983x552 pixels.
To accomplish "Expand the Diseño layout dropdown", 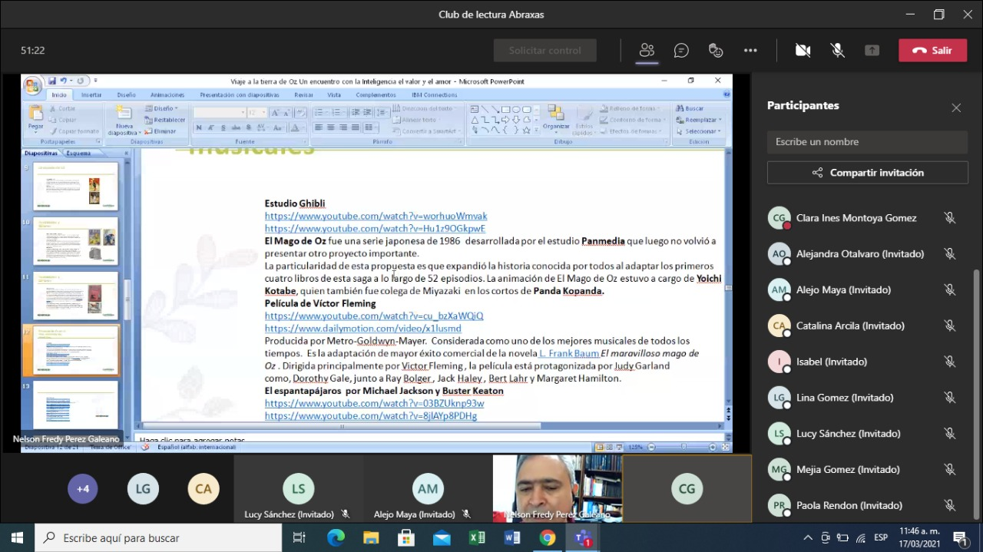I will (163, 109).
